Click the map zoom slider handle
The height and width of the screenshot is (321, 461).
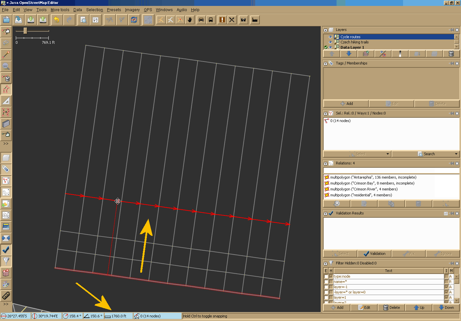(x=25, y=31)
